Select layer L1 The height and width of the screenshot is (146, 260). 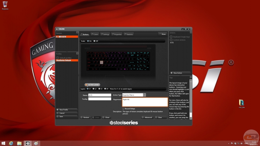click(x=88, y=89)
